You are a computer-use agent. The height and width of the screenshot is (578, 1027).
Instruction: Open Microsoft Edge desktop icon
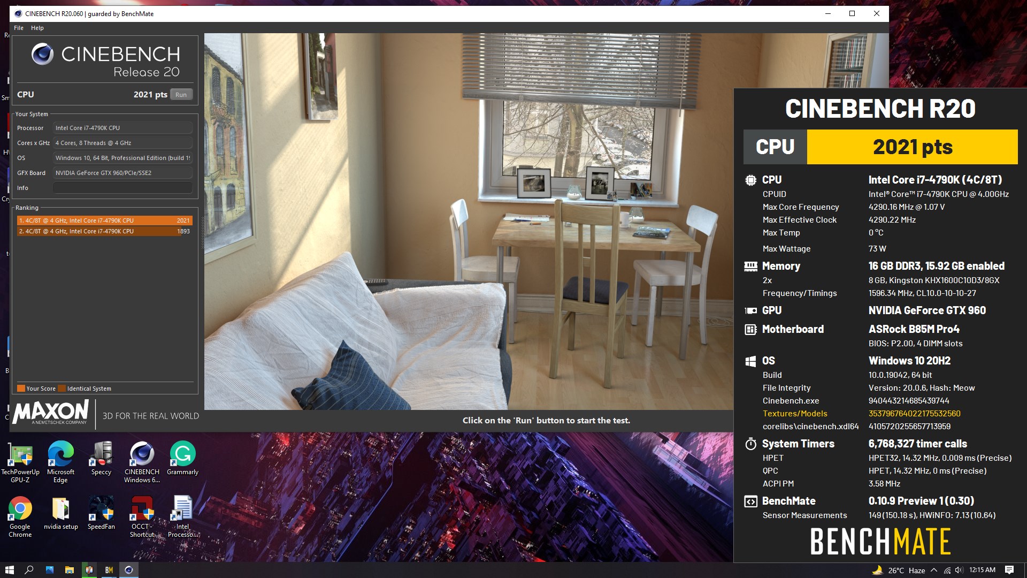(60, 462)
